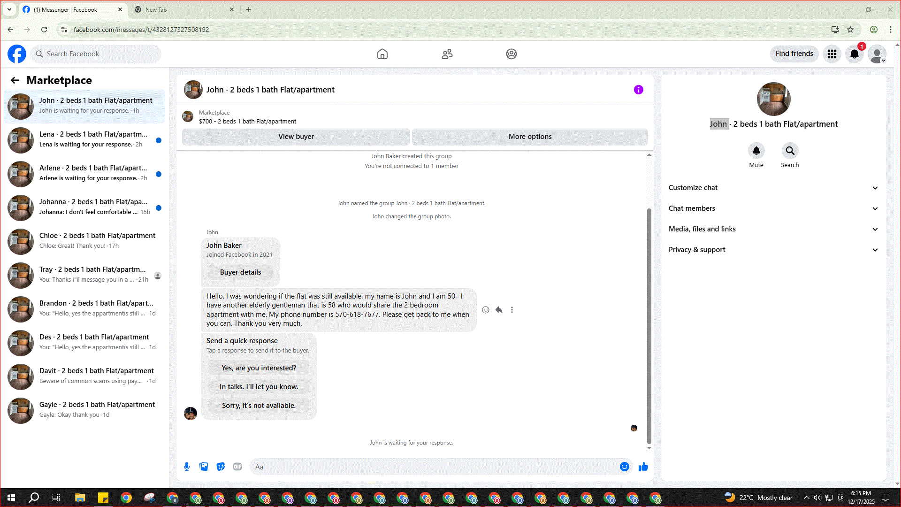React to John's message with emoji icon
901x507 pixels.
click(x=486, y=310)
